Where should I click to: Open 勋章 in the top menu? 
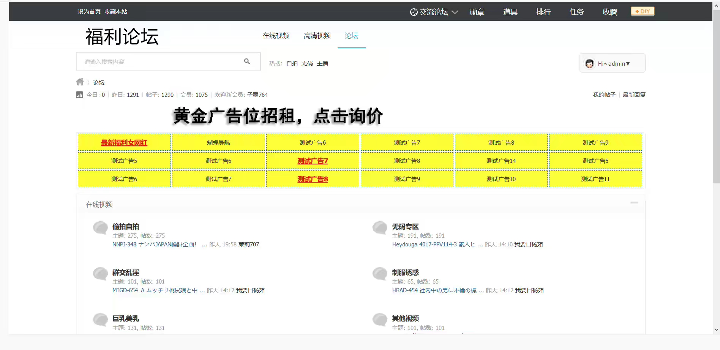[x=477, y=12]
